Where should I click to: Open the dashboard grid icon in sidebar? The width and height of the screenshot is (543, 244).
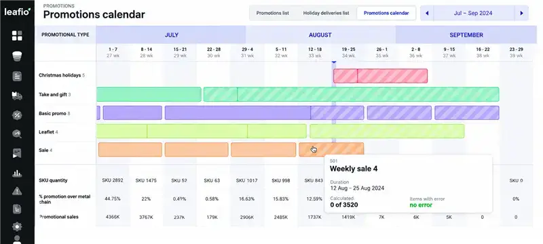coord(17,36)
